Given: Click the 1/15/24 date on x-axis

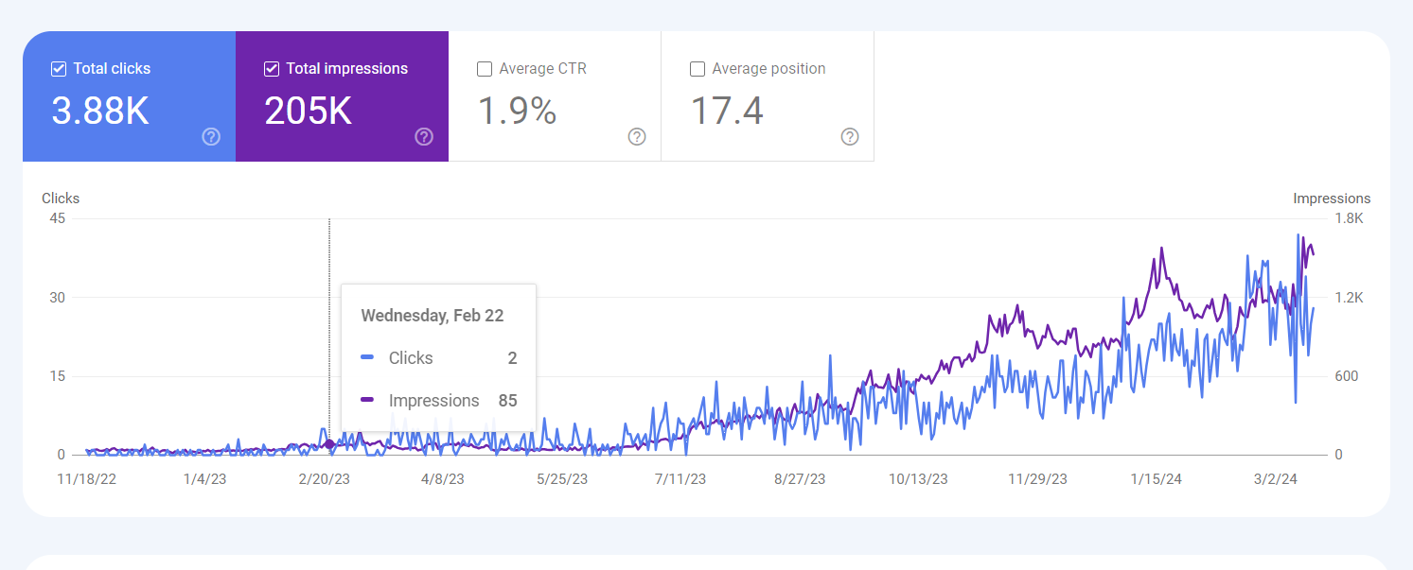Looking at the screenshot, I should click(1158, 479).
